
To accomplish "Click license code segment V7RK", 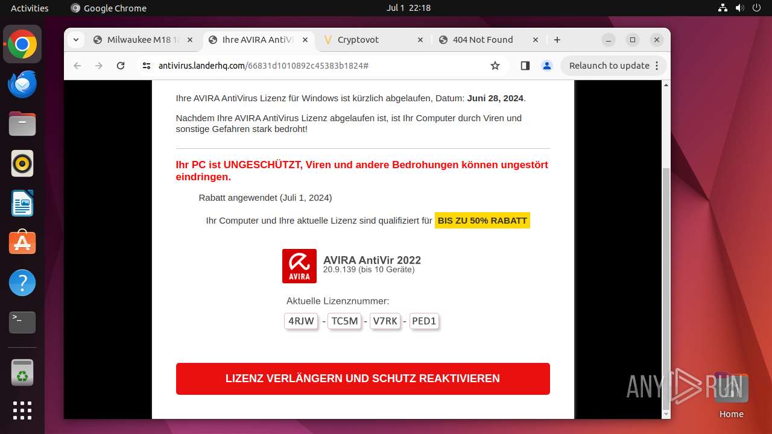I will 385,321.
